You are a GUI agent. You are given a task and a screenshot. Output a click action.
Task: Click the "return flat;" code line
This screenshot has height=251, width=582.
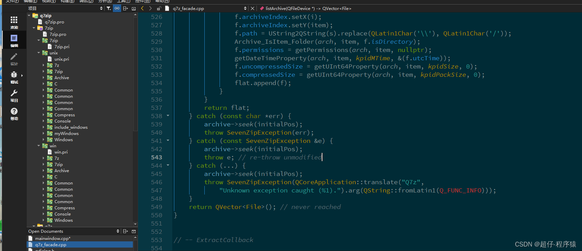[x=226, y=107]
